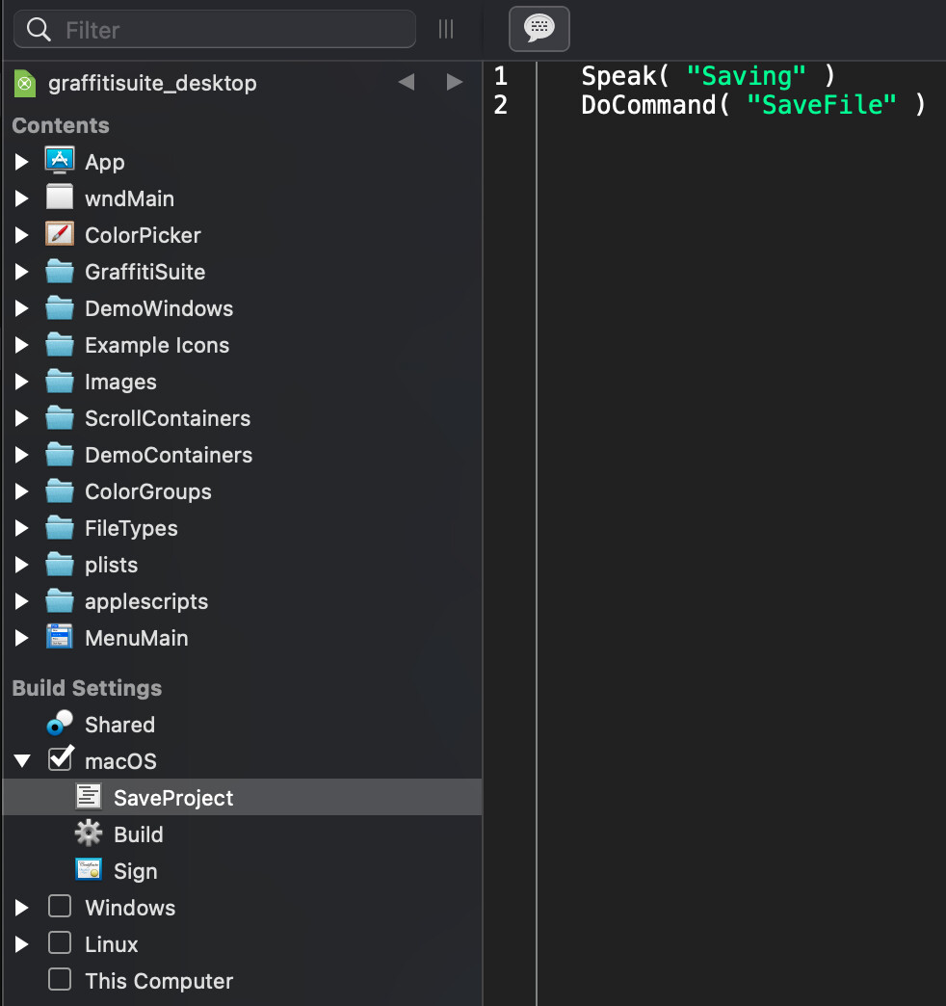Select the ColorPicker window icon
This screenshot has width=946, height=1006.
pyautogui.click(x=60, y=234)
